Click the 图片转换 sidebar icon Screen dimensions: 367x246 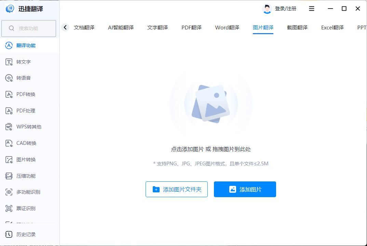pyautogui.click(x=9, y=160)
